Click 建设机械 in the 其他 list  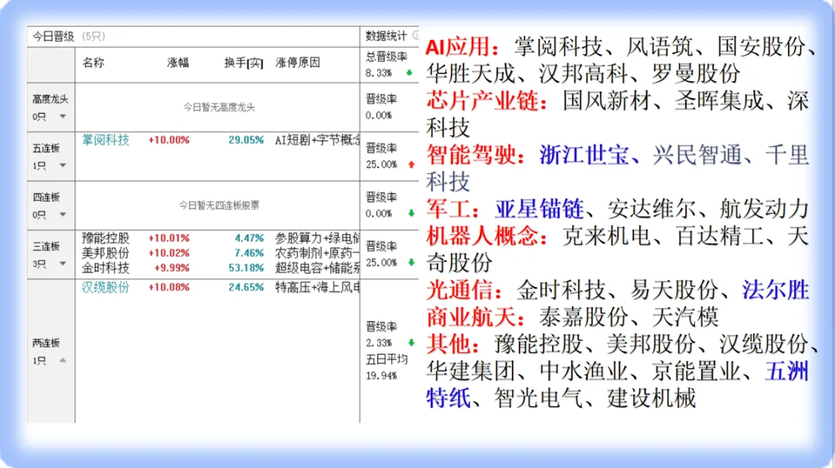tap(651, 398)
